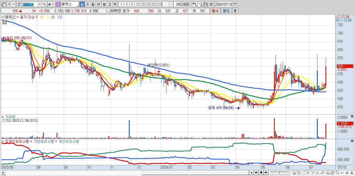Click the 평 button next to 매도
The width and height of the screenshot is (355, 176).
pos(235,11)
